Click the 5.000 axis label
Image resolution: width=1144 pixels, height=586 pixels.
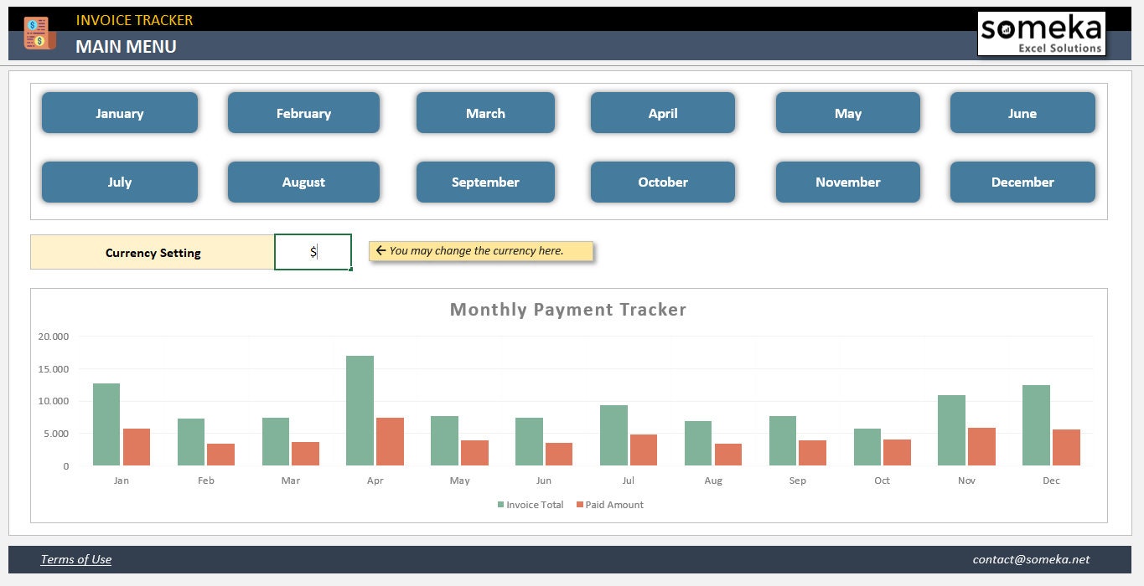(56, 434)
